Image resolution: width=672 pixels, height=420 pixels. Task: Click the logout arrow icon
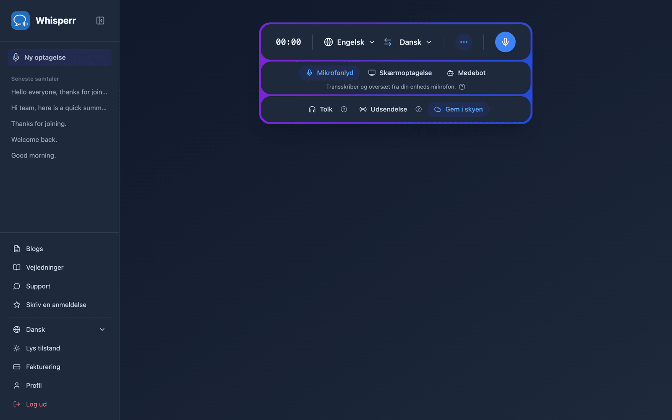point(17,404)
